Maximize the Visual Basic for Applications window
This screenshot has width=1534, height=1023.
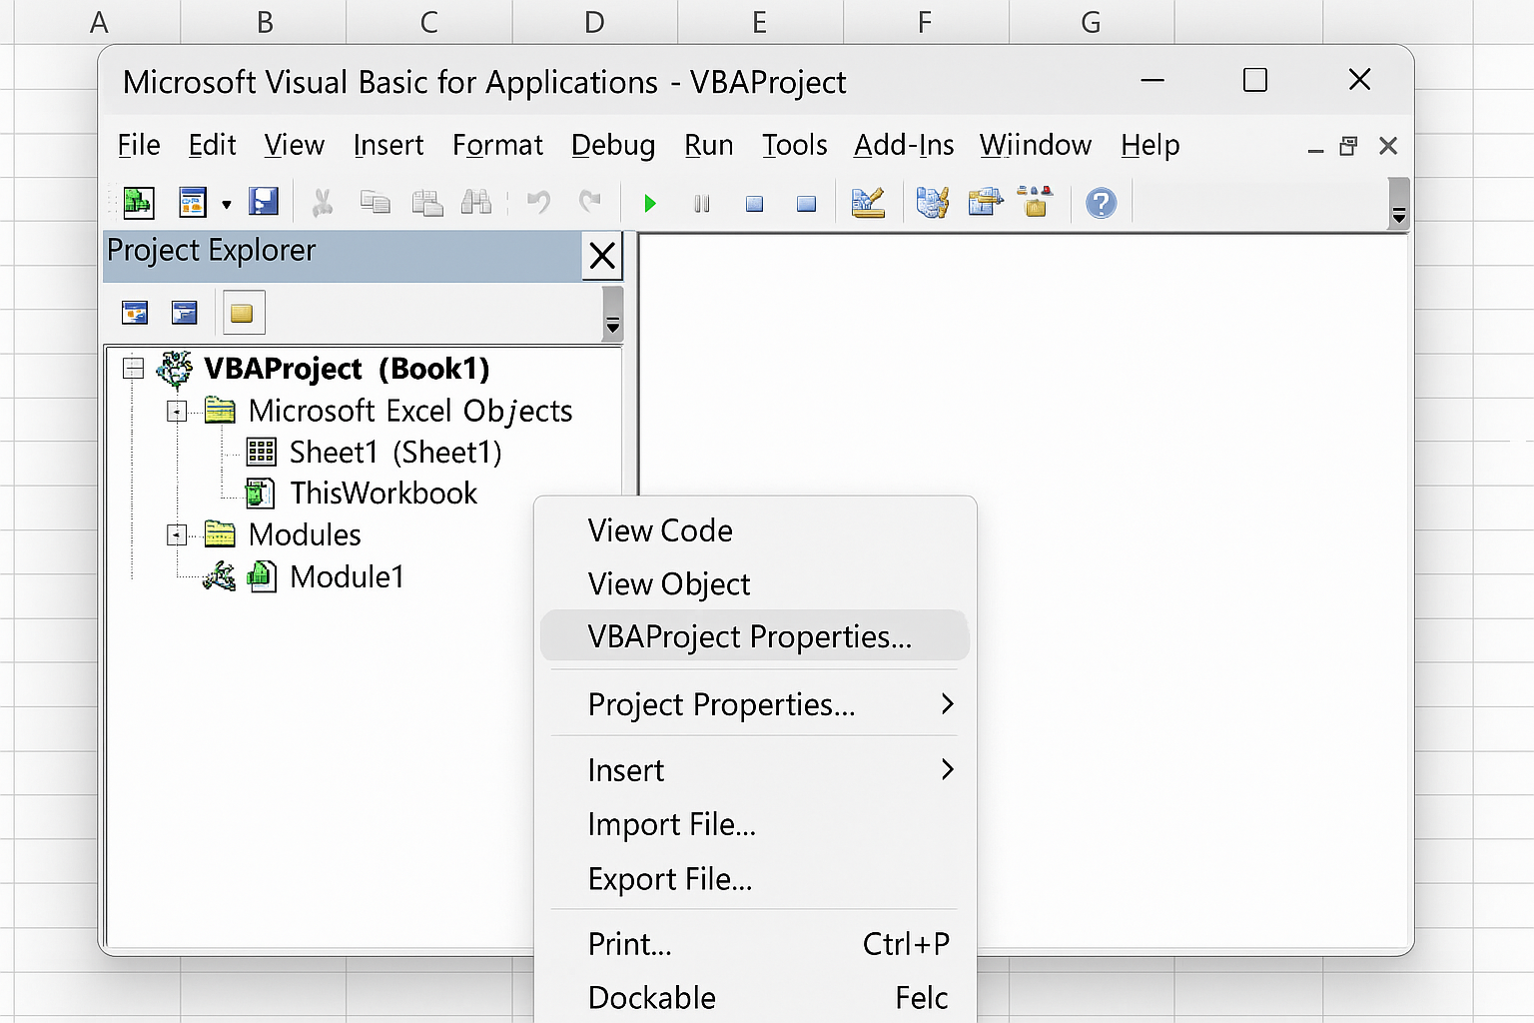point(1255,80)
